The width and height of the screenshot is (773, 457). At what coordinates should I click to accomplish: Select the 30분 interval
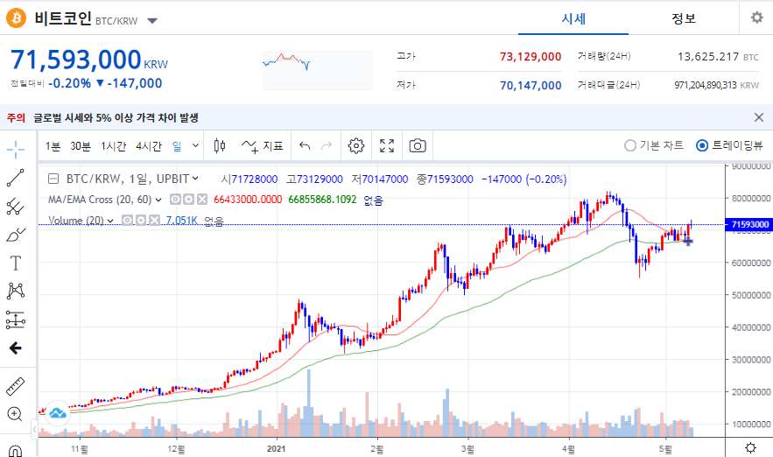tap(81, 146)
